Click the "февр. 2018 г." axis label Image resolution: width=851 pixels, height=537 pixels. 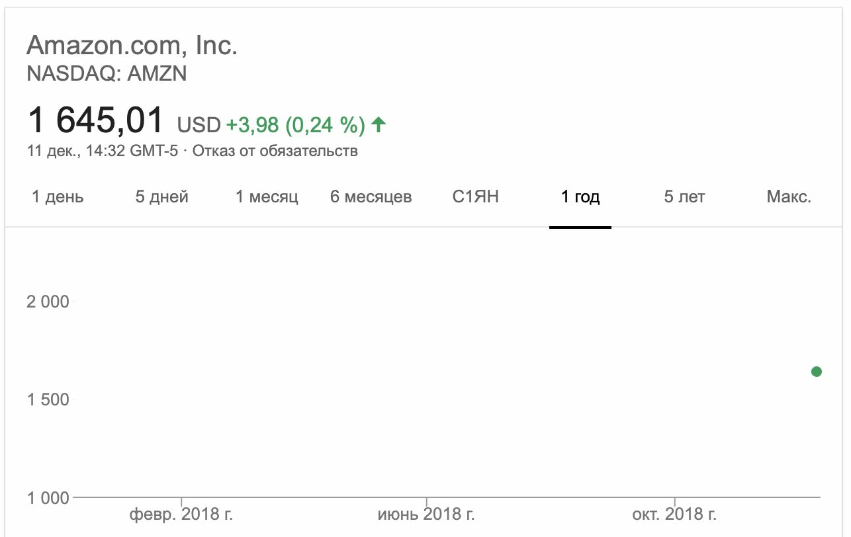coord(181,514)
